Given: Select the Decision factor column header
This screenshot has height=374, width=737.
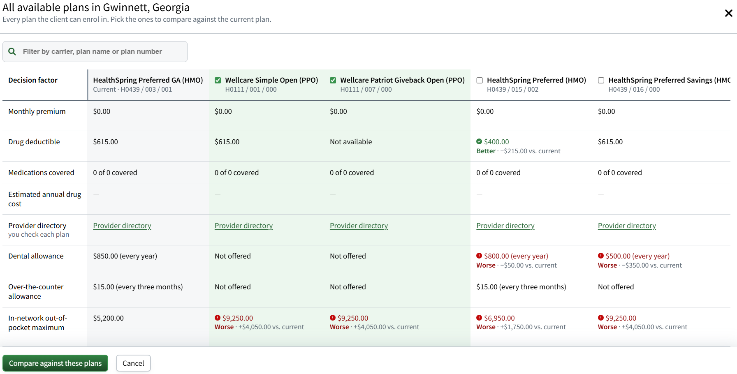Looking at the screenshot, I should pos(33,80).
